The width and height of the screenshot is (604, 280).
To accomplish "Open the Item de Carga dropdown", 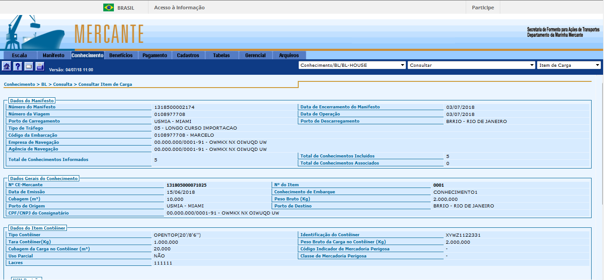I will [x=569, y=65].
